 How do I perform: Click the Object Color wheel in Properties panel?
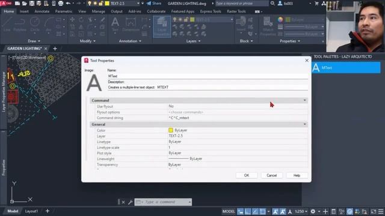280,20
